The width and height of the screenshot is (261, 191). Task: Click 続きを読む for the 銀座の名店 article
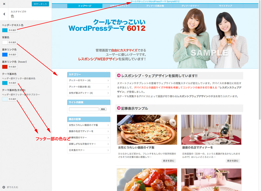[233, 161]
